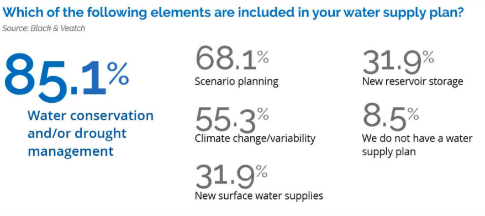Viewport: 485px width, 216px height.
Task: Click the Source: Black & Veatch text
Action: pos(44,29)
